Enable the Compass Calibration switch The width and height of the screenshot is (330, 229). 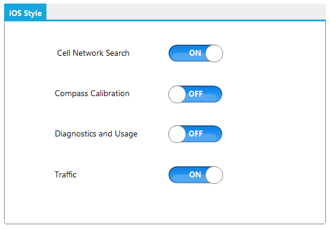pyautogui.click(x=195, y=94)
